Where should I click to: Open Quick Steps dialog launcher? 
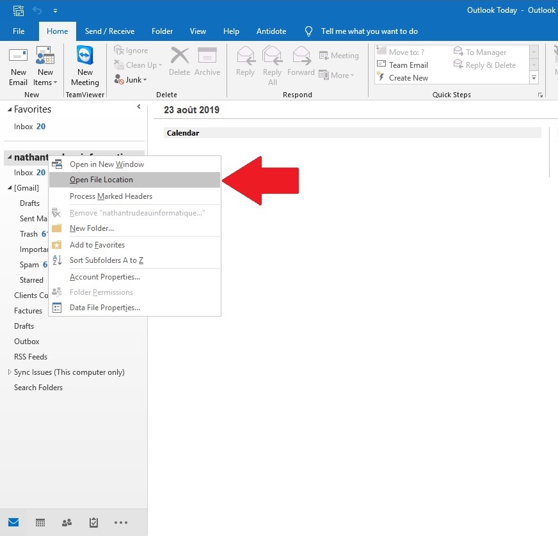(540, 95)
